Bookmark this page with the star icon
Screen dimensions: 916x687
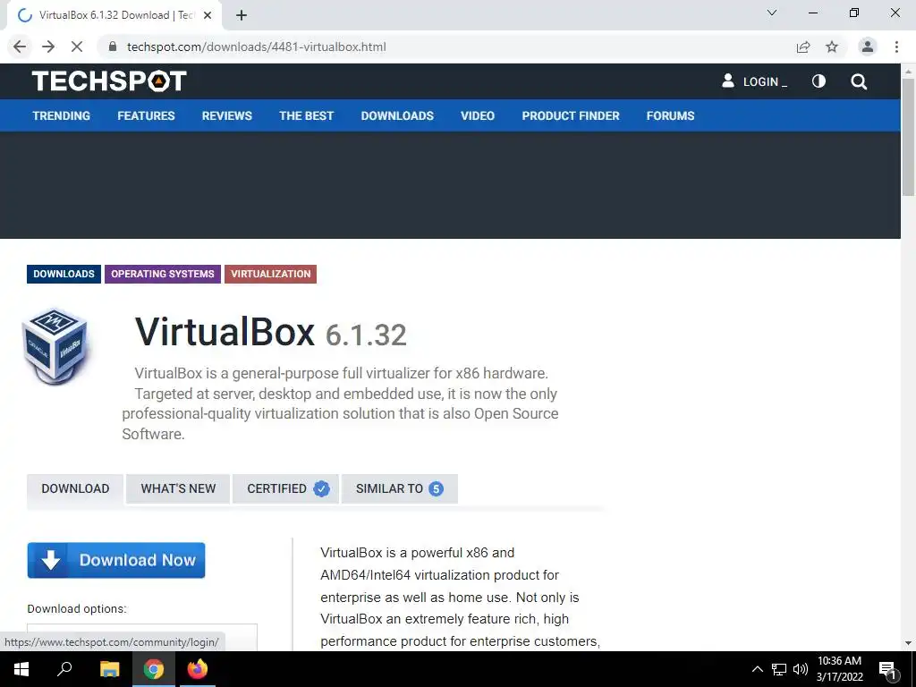(832, 47)
